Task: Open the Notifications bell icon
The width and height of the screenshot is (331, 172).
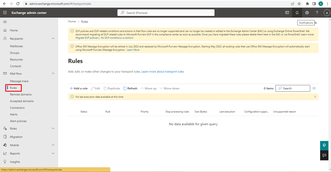Action: (x=297, y=13)
